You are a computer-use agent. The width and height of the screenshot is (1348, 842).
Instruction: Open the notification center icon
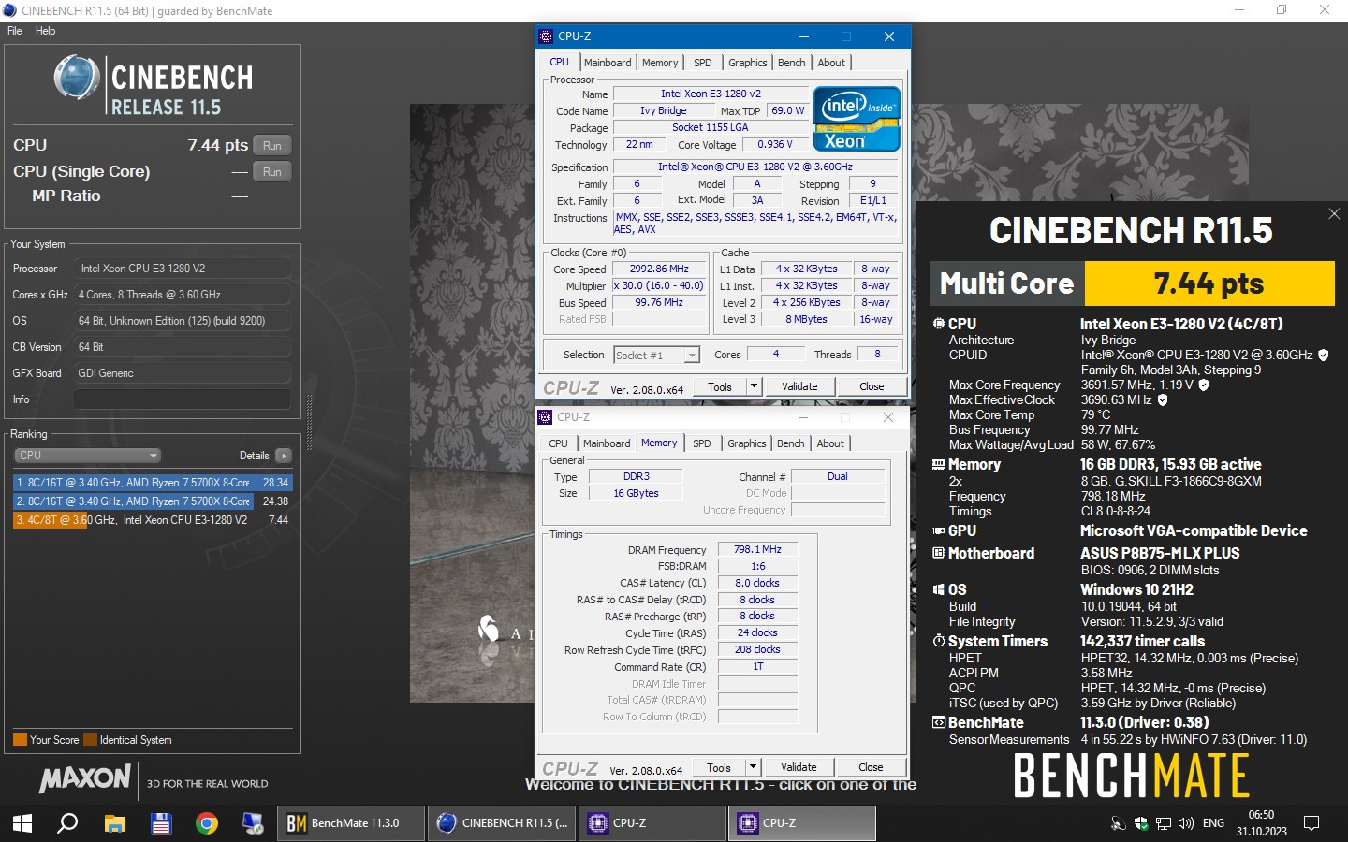point(1311,823)
